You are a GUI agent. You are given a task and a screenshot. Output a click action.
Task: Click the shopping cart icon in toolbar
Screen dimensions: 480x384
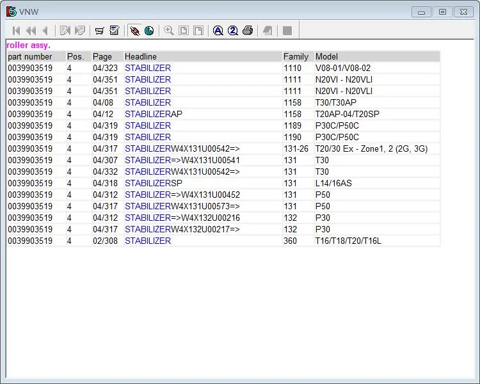(99, 31)
